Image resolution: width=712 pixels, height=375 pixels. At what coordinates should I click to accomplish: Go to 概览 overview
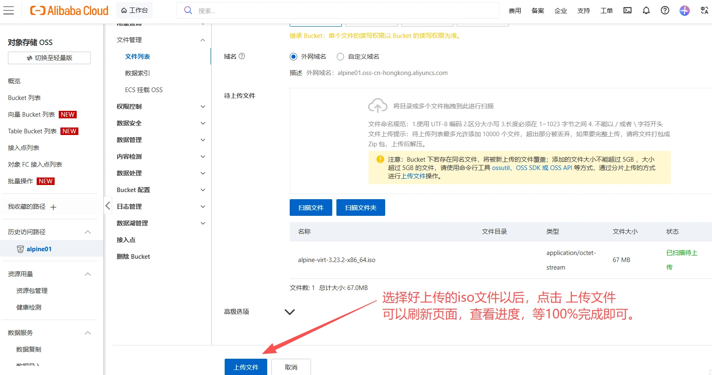pos(14,81)
